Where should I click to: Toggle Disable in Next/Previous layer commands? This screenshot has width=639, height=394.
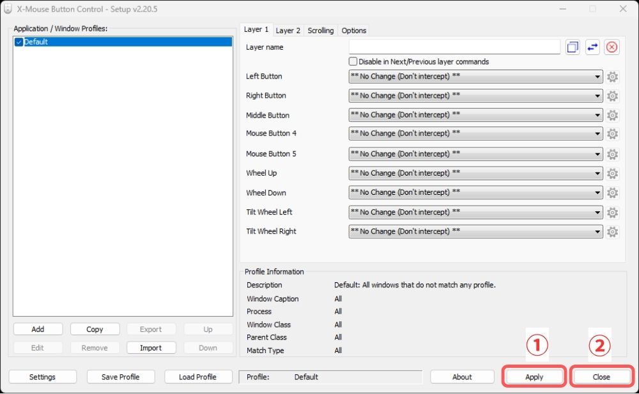click(353, 61)
